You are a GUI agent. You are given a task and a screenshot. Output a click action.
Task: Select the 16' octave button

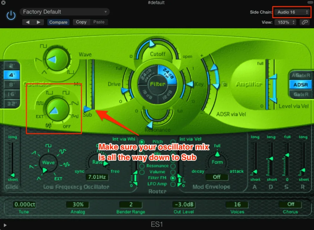11,94
